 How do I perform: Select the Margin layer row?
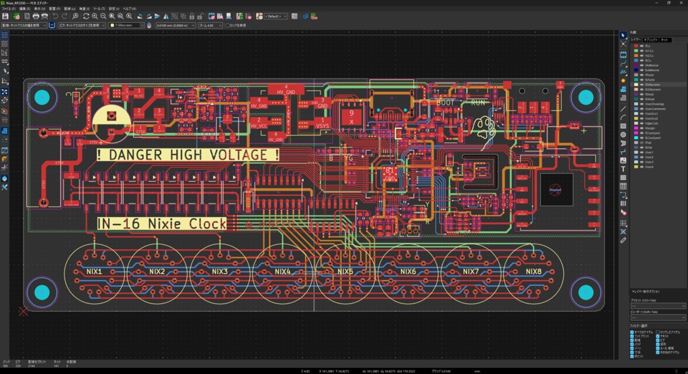click(658, 128)
